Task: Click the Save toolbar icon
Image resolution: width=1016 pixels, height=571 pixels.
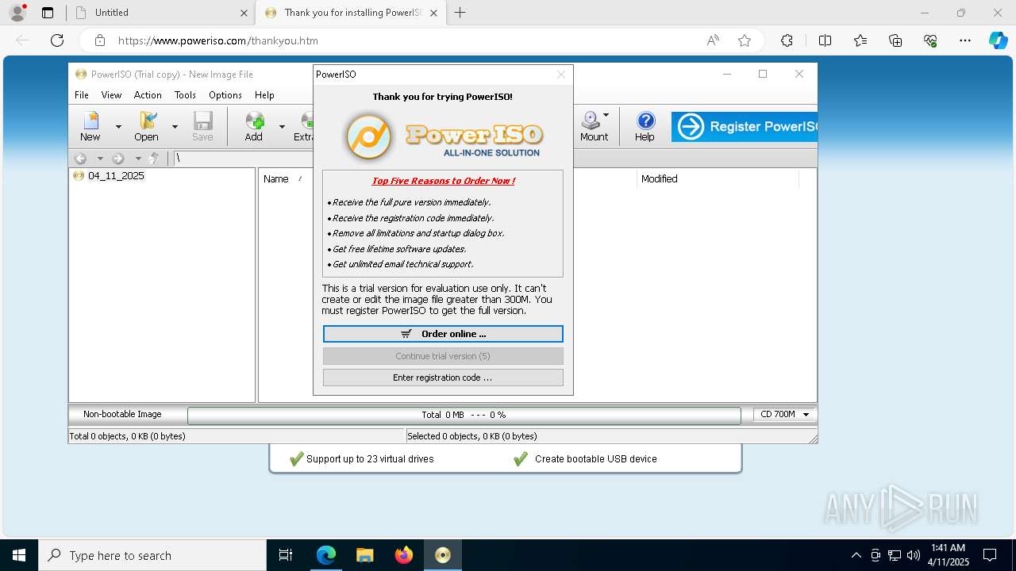Action: 202,126
